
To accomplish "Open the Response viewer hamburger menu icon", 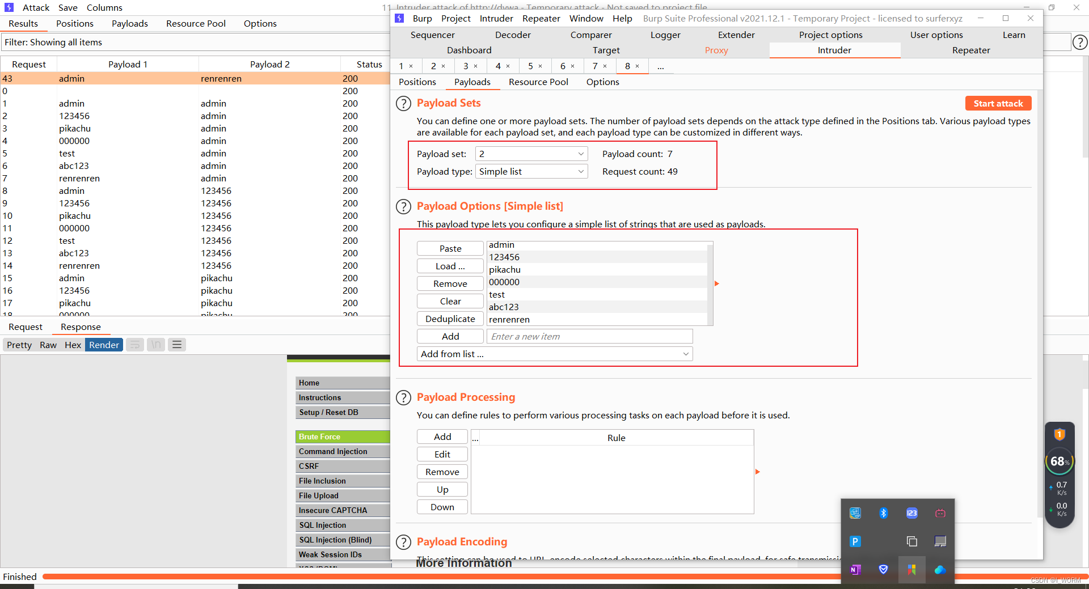I will tap(177, 345).
